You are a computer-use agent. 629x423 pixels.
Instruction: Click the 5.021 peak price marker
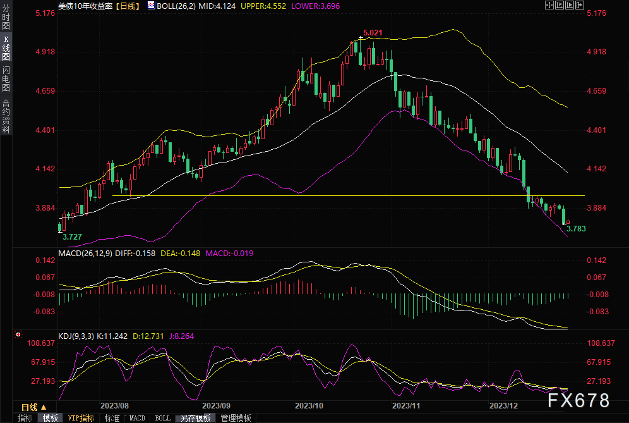[x=373, y=32]
